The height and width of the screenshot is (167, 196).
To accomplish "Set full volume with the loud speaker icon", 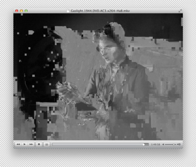I will [179, 145].
